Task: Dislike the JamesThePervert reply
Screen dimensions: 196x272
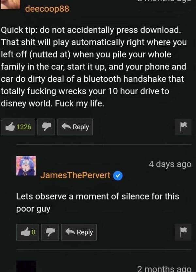Action: coord(50,232)
